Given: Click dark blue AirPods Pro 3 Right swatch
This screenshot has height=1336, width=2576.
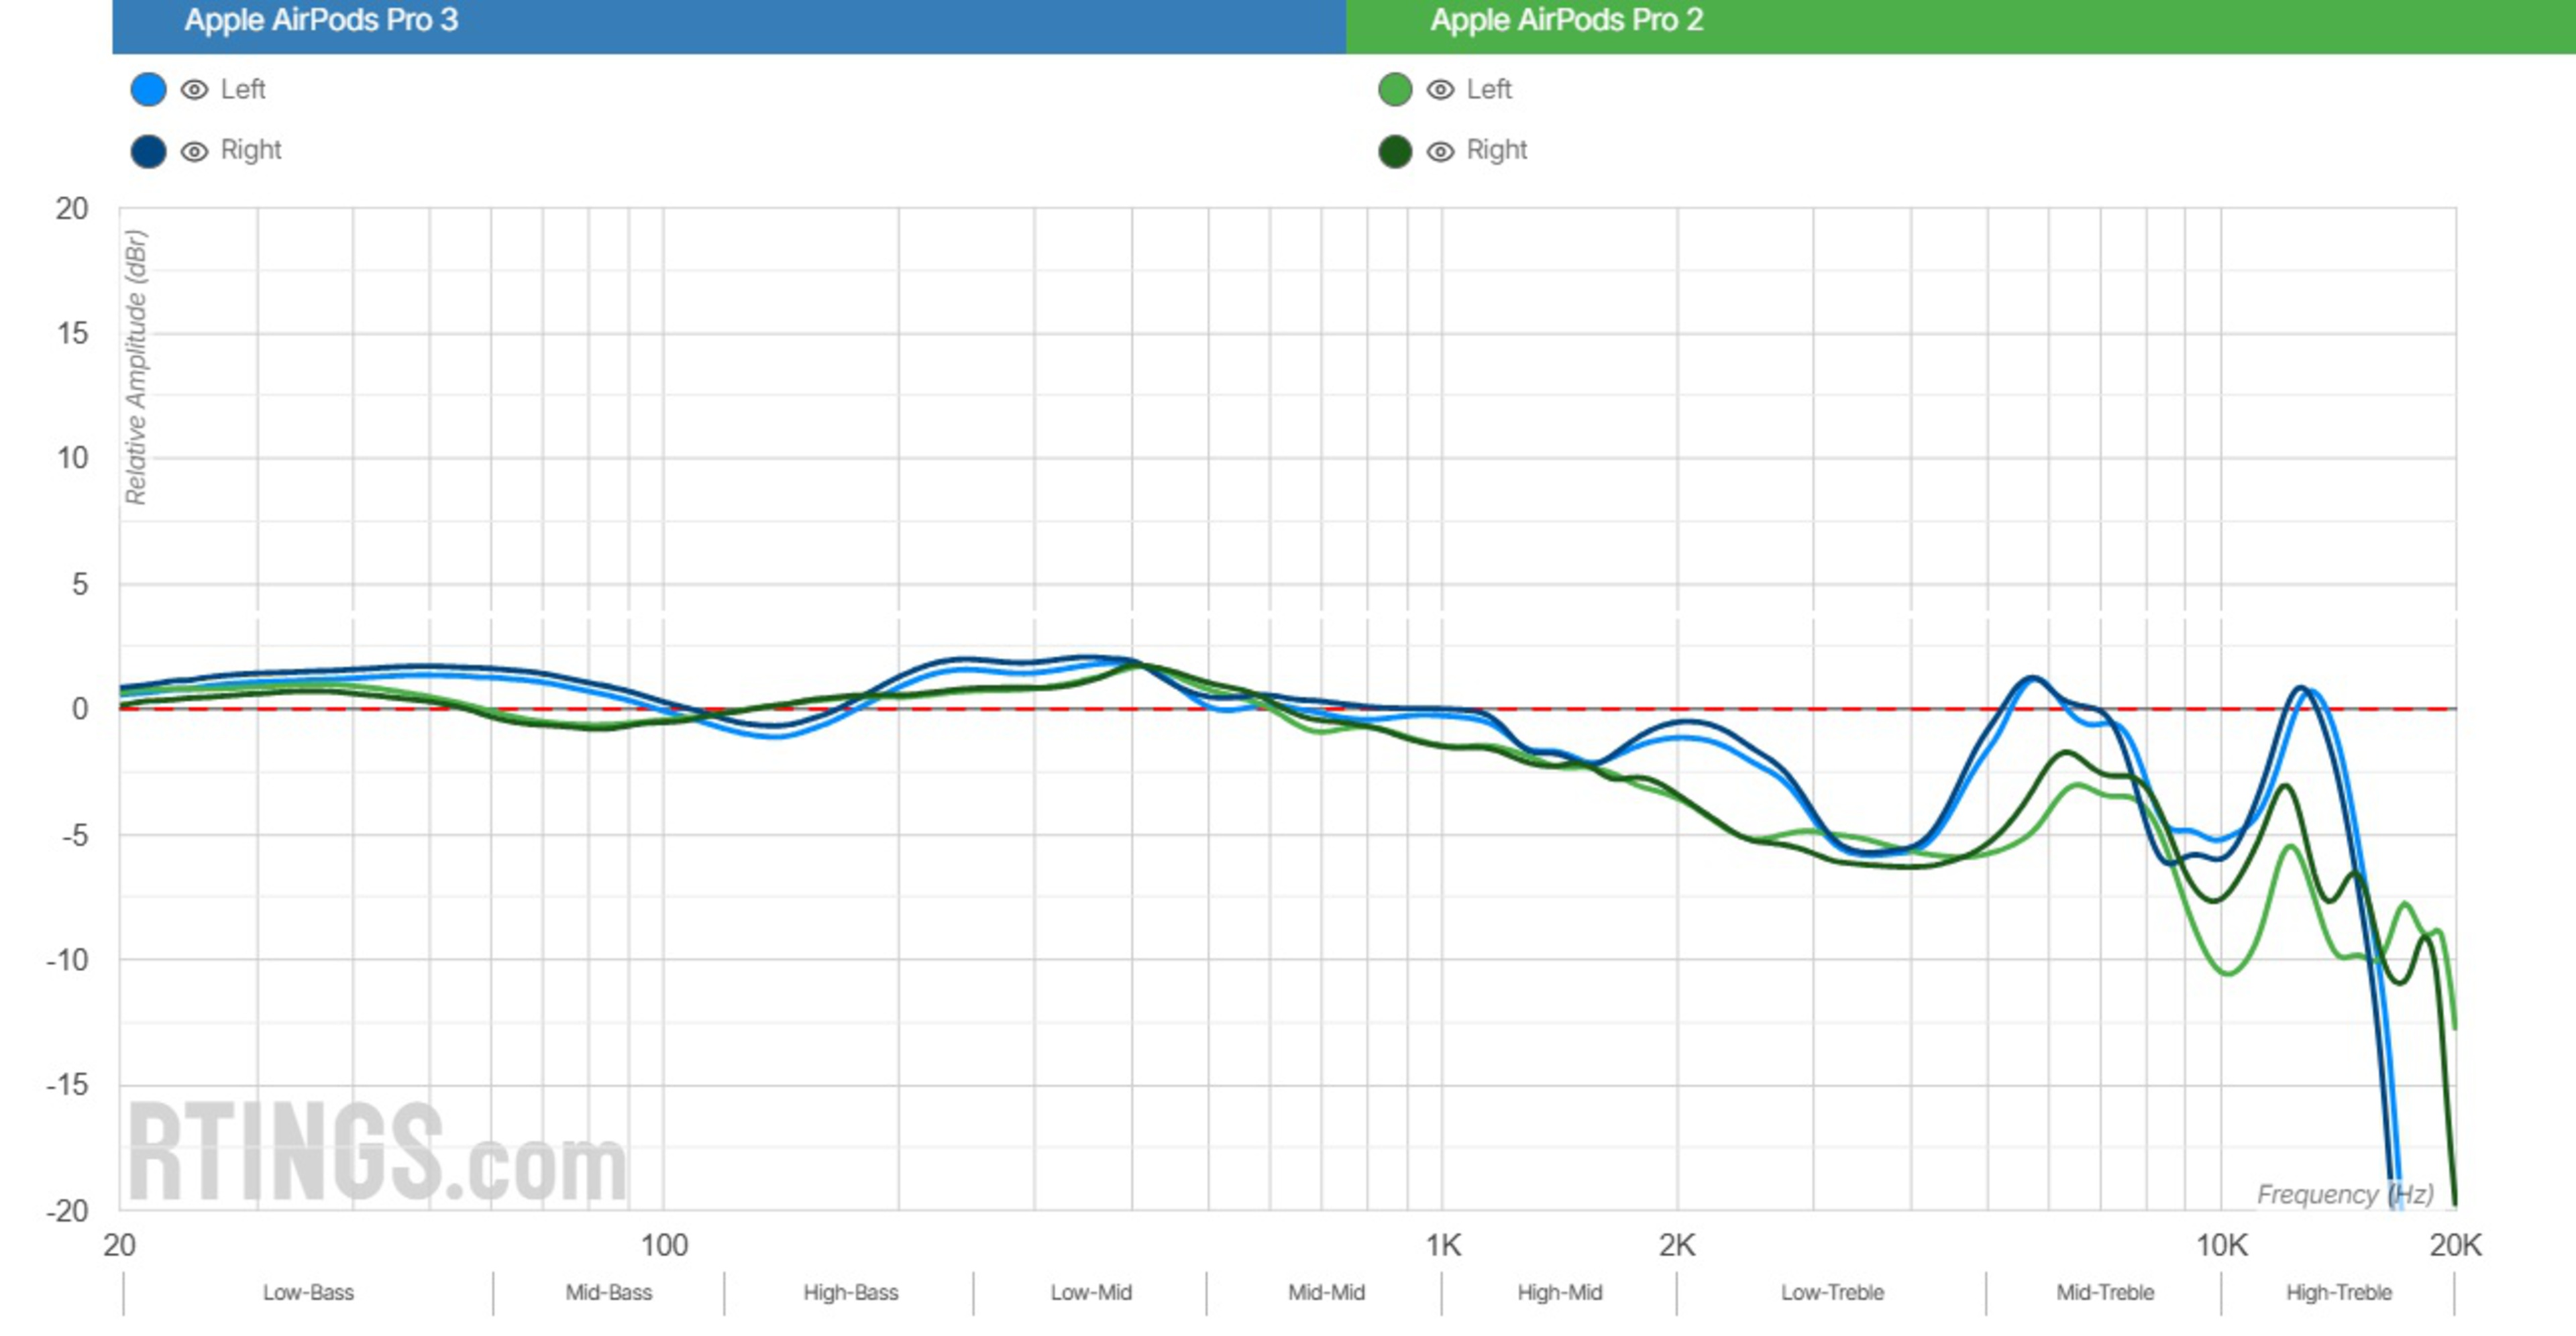Looking at the screenshot, I should 148,151.
